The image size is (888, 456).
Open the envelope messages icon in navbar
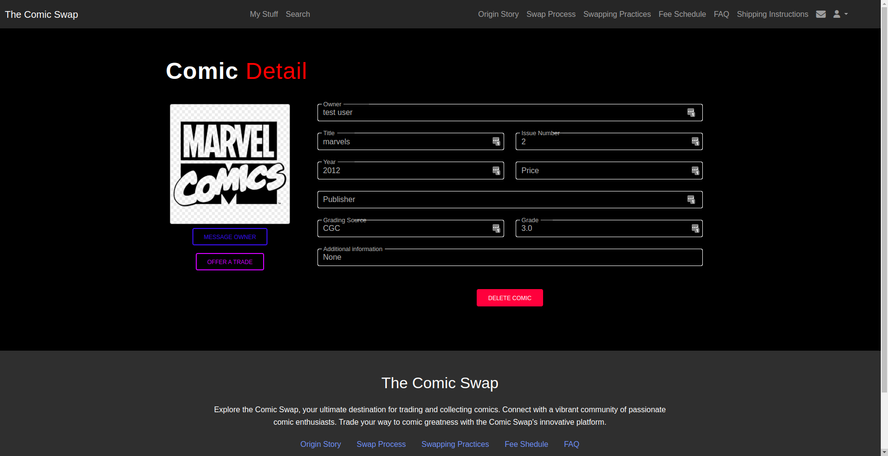point(821,14)
